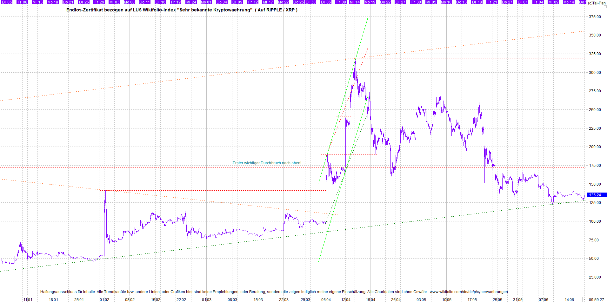Viewport: 607px width, 302px height.
Task: Select the 'Di 18' top date marker
Action: tap(477, 2)
